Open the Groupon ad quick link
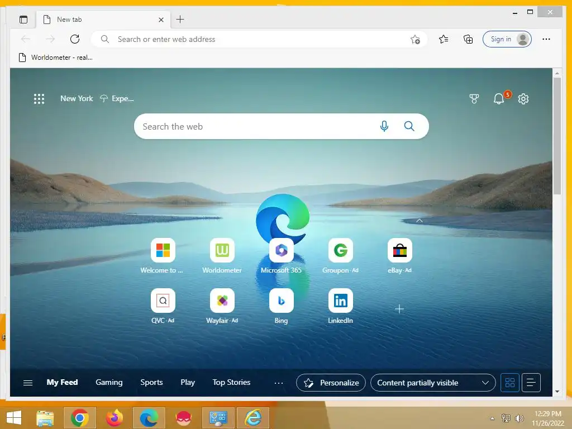Viewport: 572px width, 429px height. pyautogui.click(x=340, y=256)
